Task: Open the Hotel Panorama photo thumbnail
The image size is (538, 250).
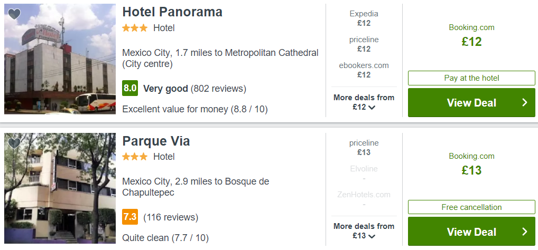Action: pyautogui.click(x=60, y=59)
